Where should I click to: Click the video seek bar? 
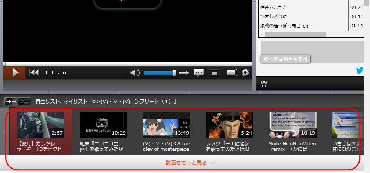[127, 64]
